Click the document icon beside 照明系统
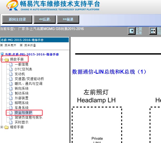Image resolution: width=161 pixels, height=143 pixels. coord(11,103)
